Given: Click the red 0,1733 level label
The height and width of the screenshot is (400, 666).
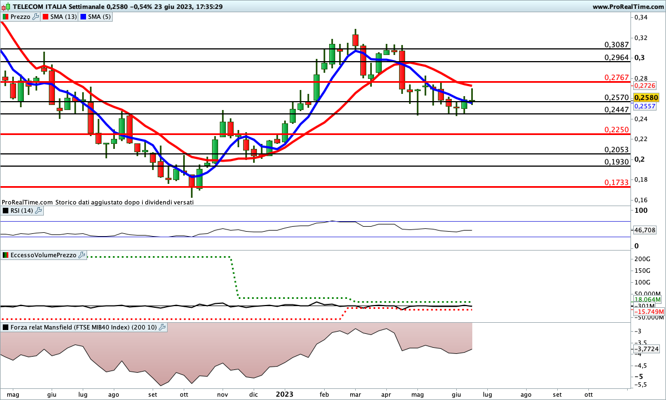Looking at the screenshot, I should pyautogui.click(x=616, y=182).
